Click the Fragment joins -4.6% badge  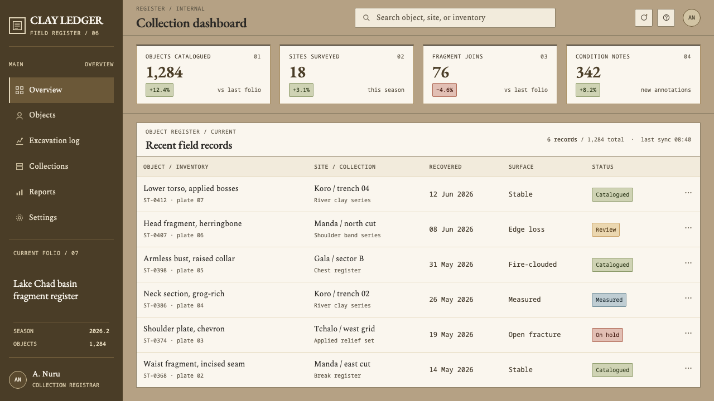(445, 90)
